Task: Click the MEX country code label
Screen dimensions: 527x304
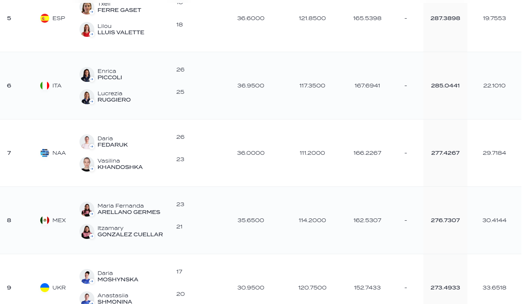Action: pyautogui.click(x=59, y=220)
